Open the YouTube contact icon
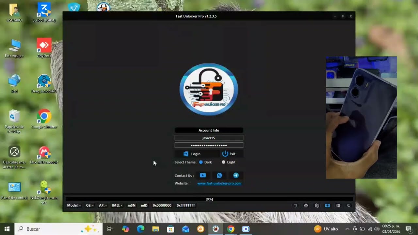Screen dimensions: 418x235 point(203,175)
